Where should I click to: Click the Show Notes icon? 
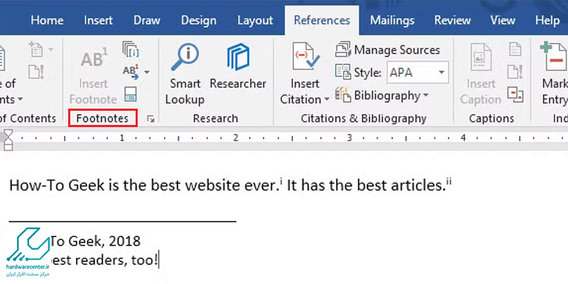[x=130, y=94]
